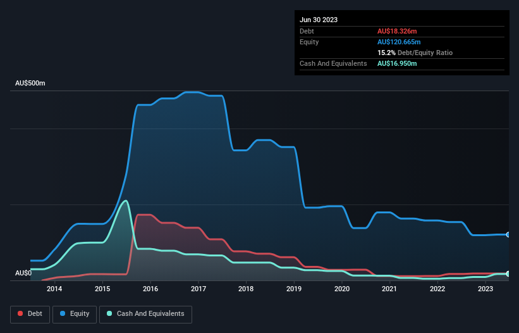519x333 pixels.
Task: Click the AU$120.665m equity value
Action: [399, 42]
